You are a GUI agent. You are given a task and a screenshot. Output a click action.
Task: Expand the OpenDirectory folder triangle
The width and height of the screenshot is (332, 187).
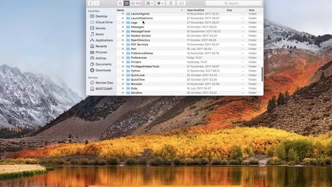(x=123, y=40)
